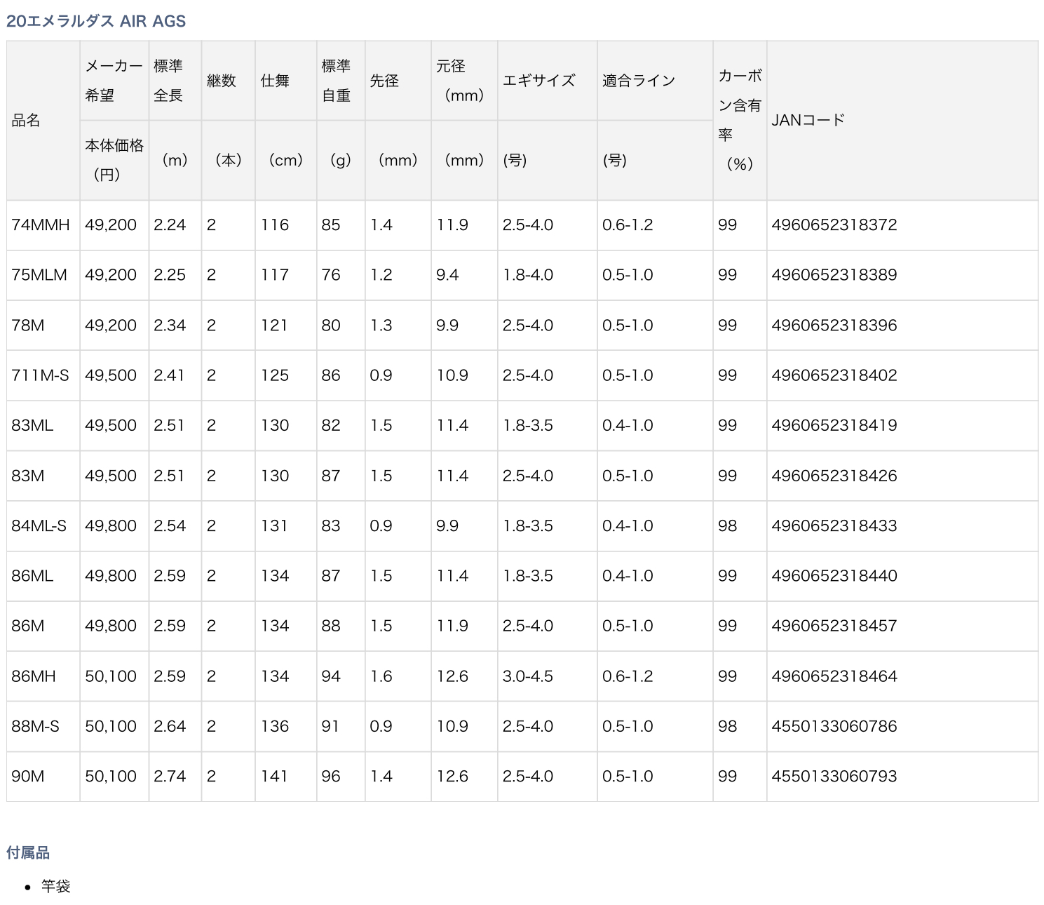The width and height of the screenshot is (1044, 905).
Task: Click JAN code 4960652318433
Action: (834, 525)
